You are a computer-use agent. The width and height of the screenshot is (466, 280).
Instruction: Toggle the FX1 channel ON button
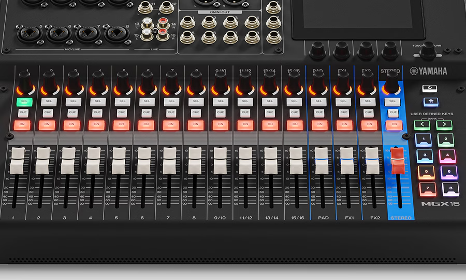click(x=343, y=125)
